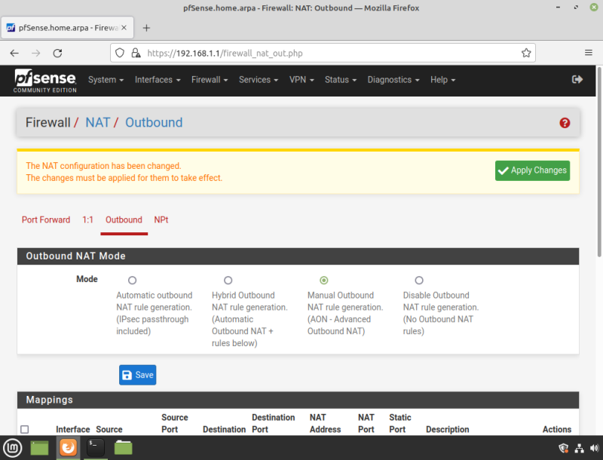Select the Outbound tab
603x460 pixels.
coord(124,219)
